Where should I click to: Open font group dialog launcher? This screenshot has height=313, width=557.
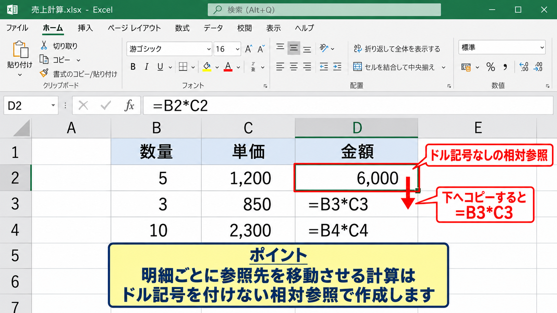coord(266,86)
